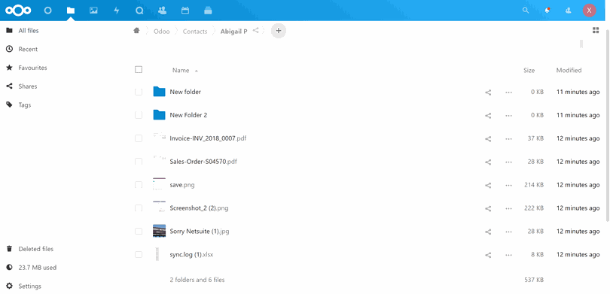Viewport: 610px width, 294px height.
Task: Open the contacts menu icon in the header
Action: (x=569, y=11)
